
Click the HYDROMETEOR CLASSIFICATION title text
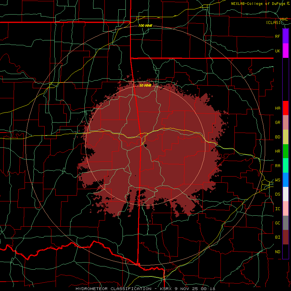click(x=113, y=289)
